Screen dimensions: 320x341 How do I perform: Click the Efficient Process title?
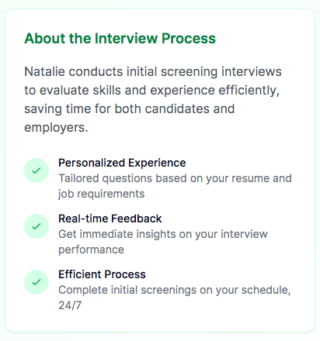point(102,274)
